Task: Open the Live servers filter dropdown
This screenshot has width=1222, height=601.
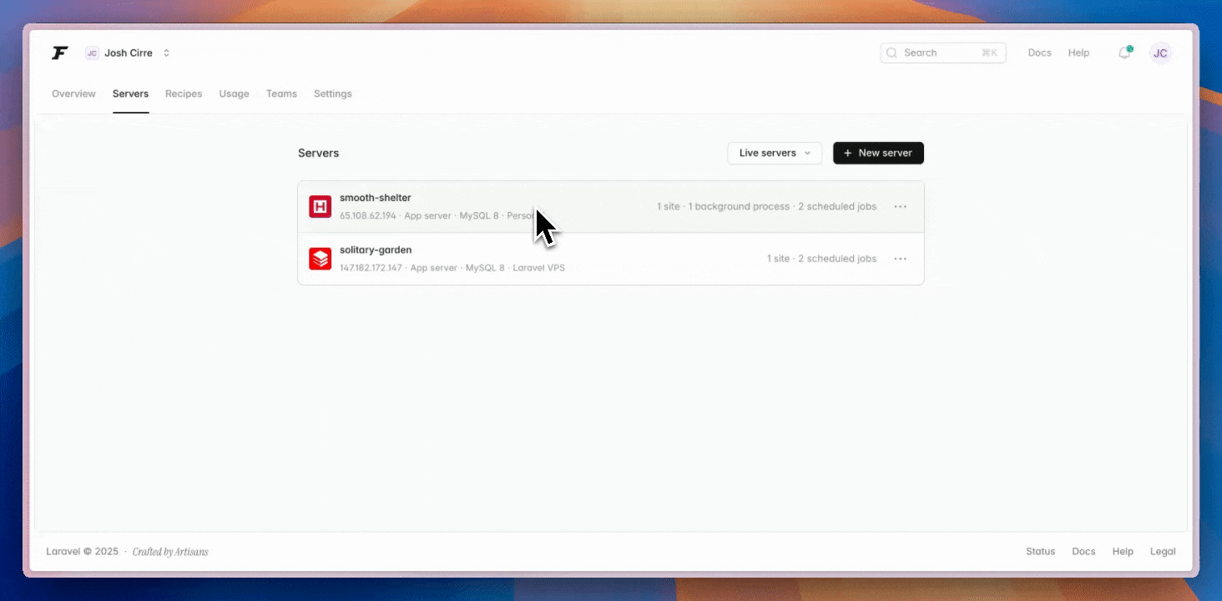Action: pos(774,154)
